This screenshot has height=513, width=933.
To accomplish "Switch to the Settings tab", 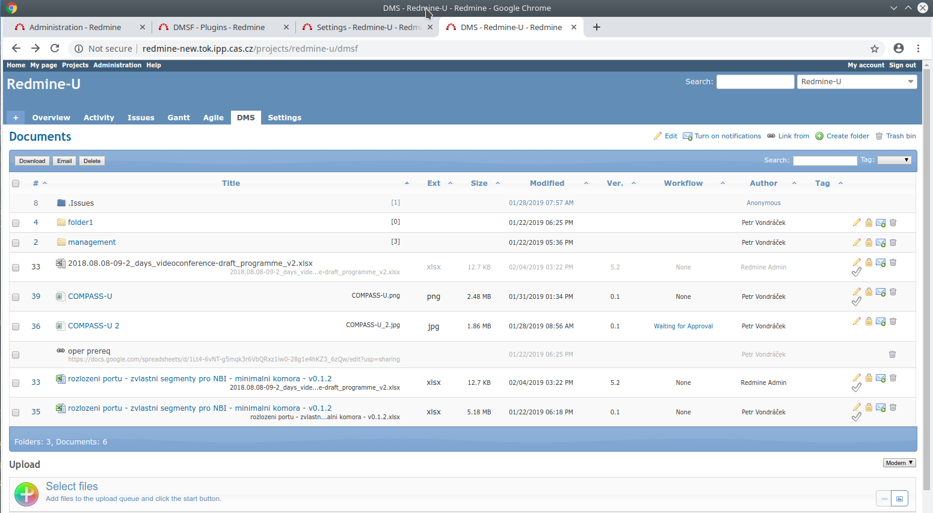I will click(284, 117).
